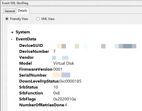The width and height of the screenshot is (142, 111).
Task: Click the DownLevelIrpStatus label
Action: coord(39,81)
